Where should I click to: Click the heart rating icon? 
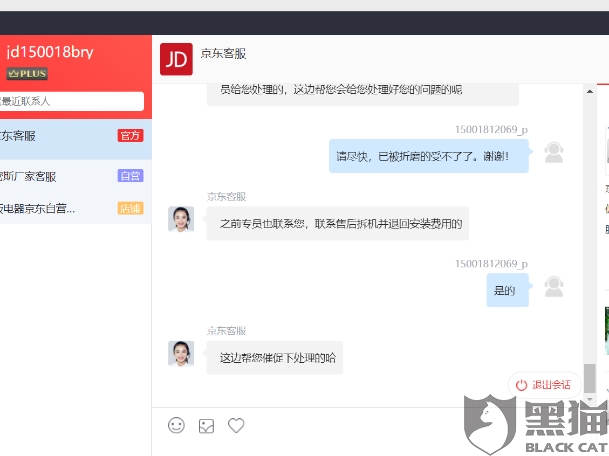pos(236,425)
